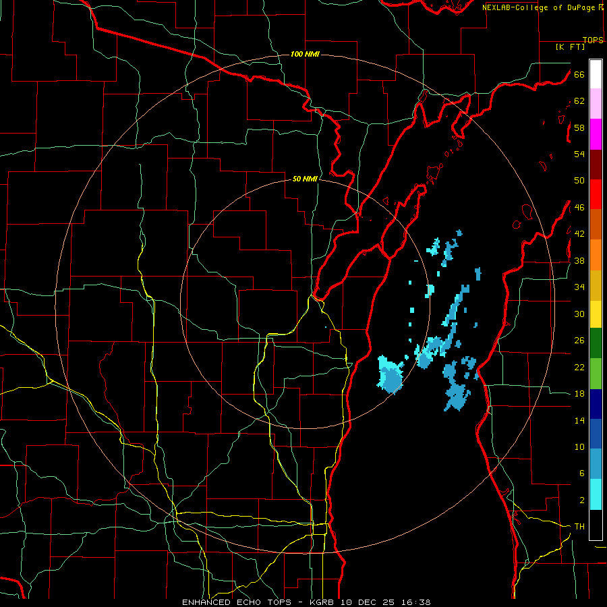The image size is (607, 607).
Task: Pick the light green legend swatch
Action: click(596, 374)
